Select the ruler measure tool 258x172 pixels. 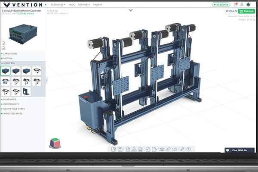point(168,149)
